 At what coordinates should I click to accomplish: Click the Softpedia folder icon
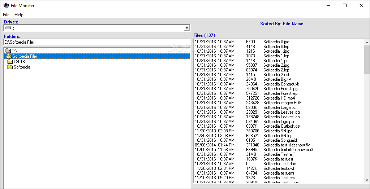tap(10, 67)
